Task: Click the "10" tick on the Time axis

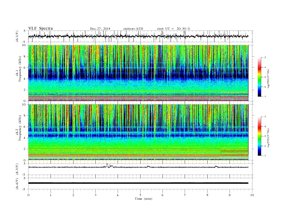Action: (252, 195)
